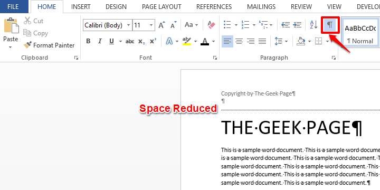Apply strikethrough with the abc icon
380x190 pixels.
pyautogui.click(x=130, y=42)
